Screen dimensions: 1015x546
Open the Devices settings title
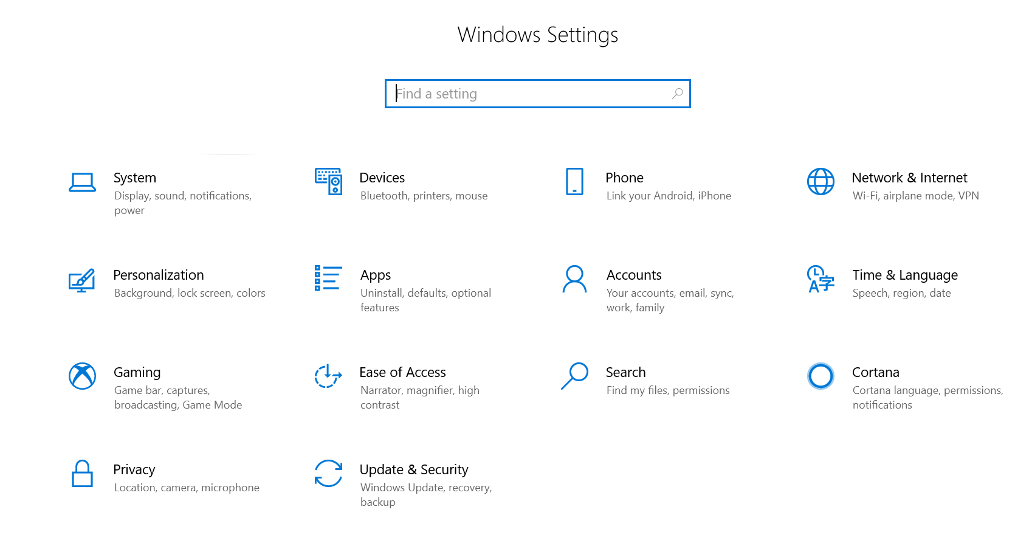point(382,178)
